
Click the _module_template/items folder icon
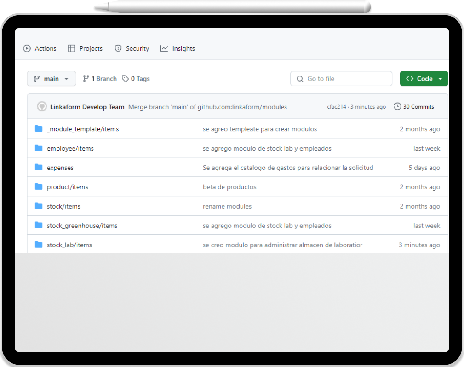coord(39,128)
